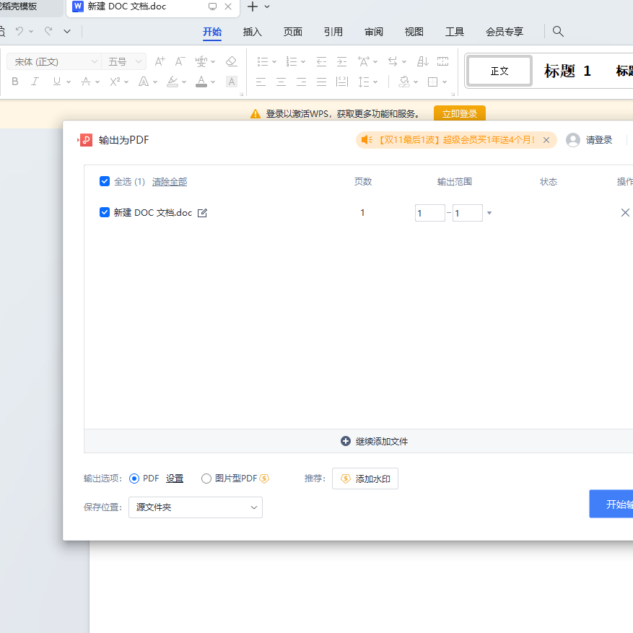633x633 pixels.
Task: Click the eraser clear formatting icon
Action: [231, 62]
